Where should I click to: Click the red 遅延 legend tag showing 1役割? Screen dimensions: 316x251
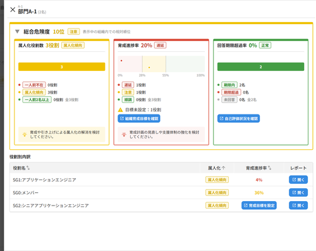pos(128,85)
